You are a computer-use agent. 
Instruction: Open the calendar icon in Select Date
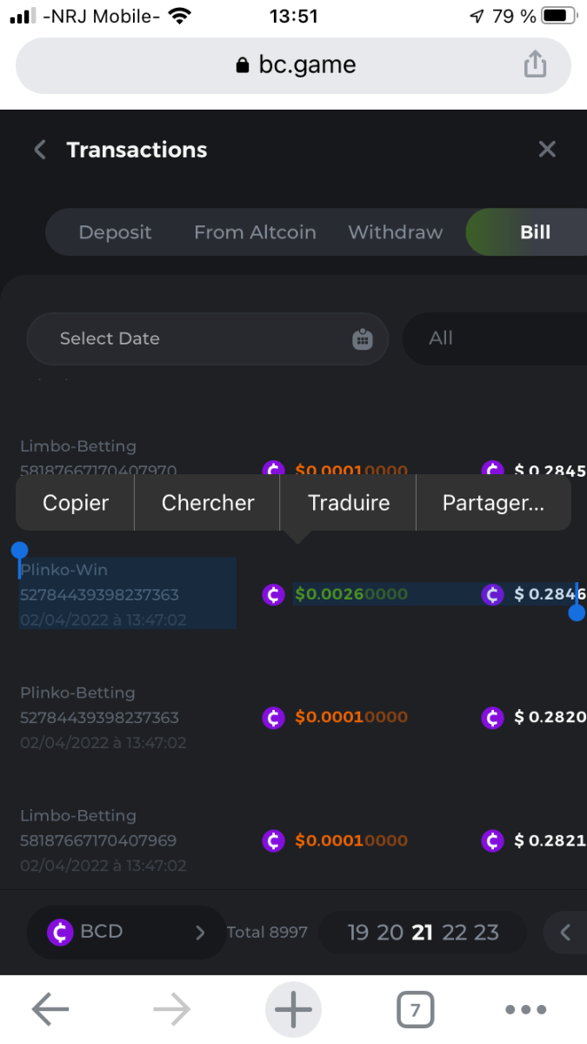pos(363,338)
